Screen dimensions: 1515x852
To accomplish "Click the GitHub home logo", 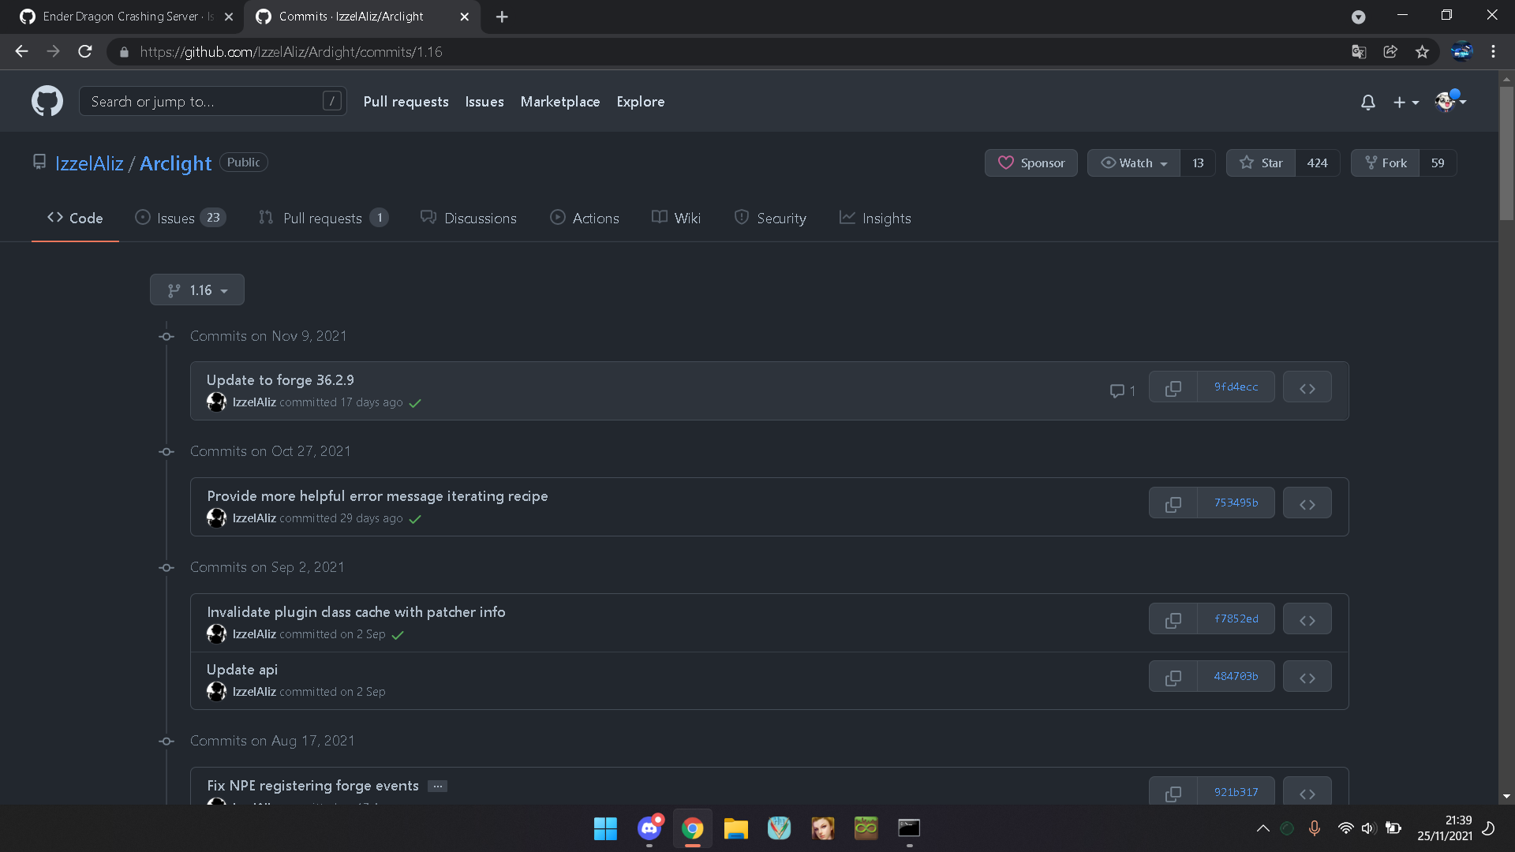I will [x=47, y=101].
